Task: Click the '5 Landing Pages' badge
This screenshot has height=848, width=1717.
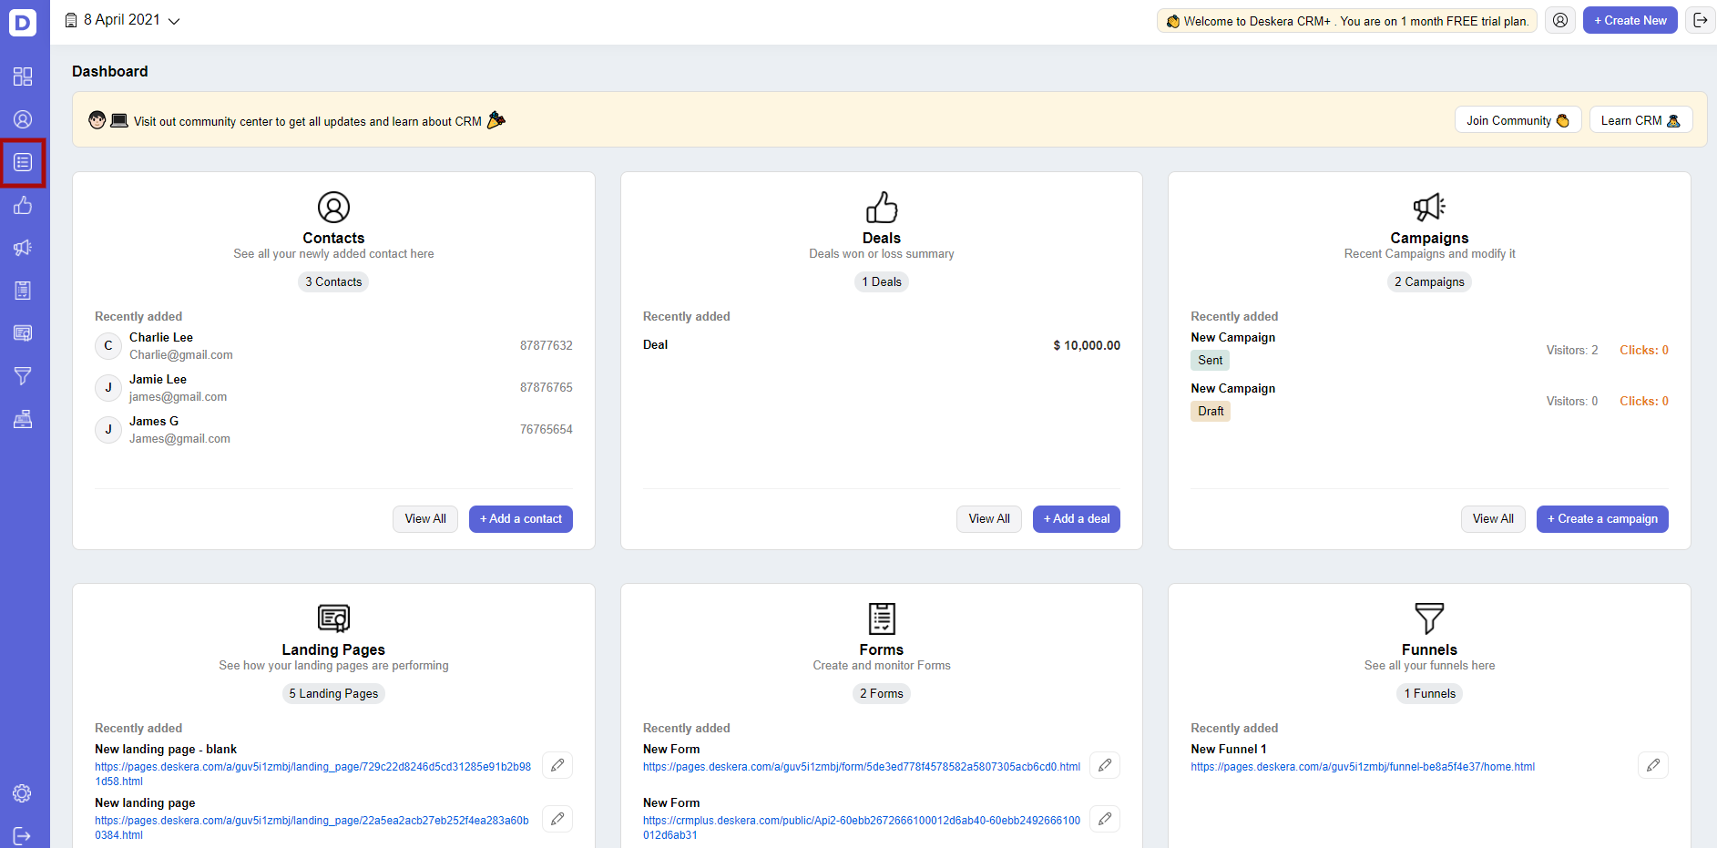Action: pyautogui.click(x=333, y=694)
